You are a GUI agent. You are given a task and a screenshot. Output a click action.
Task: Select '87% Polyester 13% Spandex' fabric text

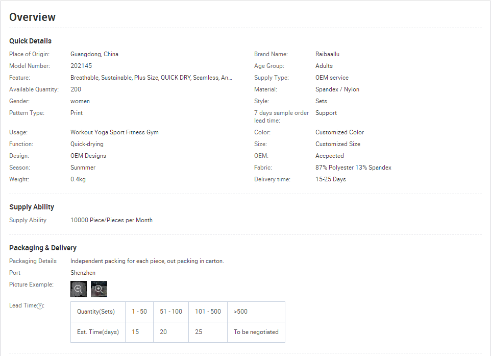coord(353,168)
